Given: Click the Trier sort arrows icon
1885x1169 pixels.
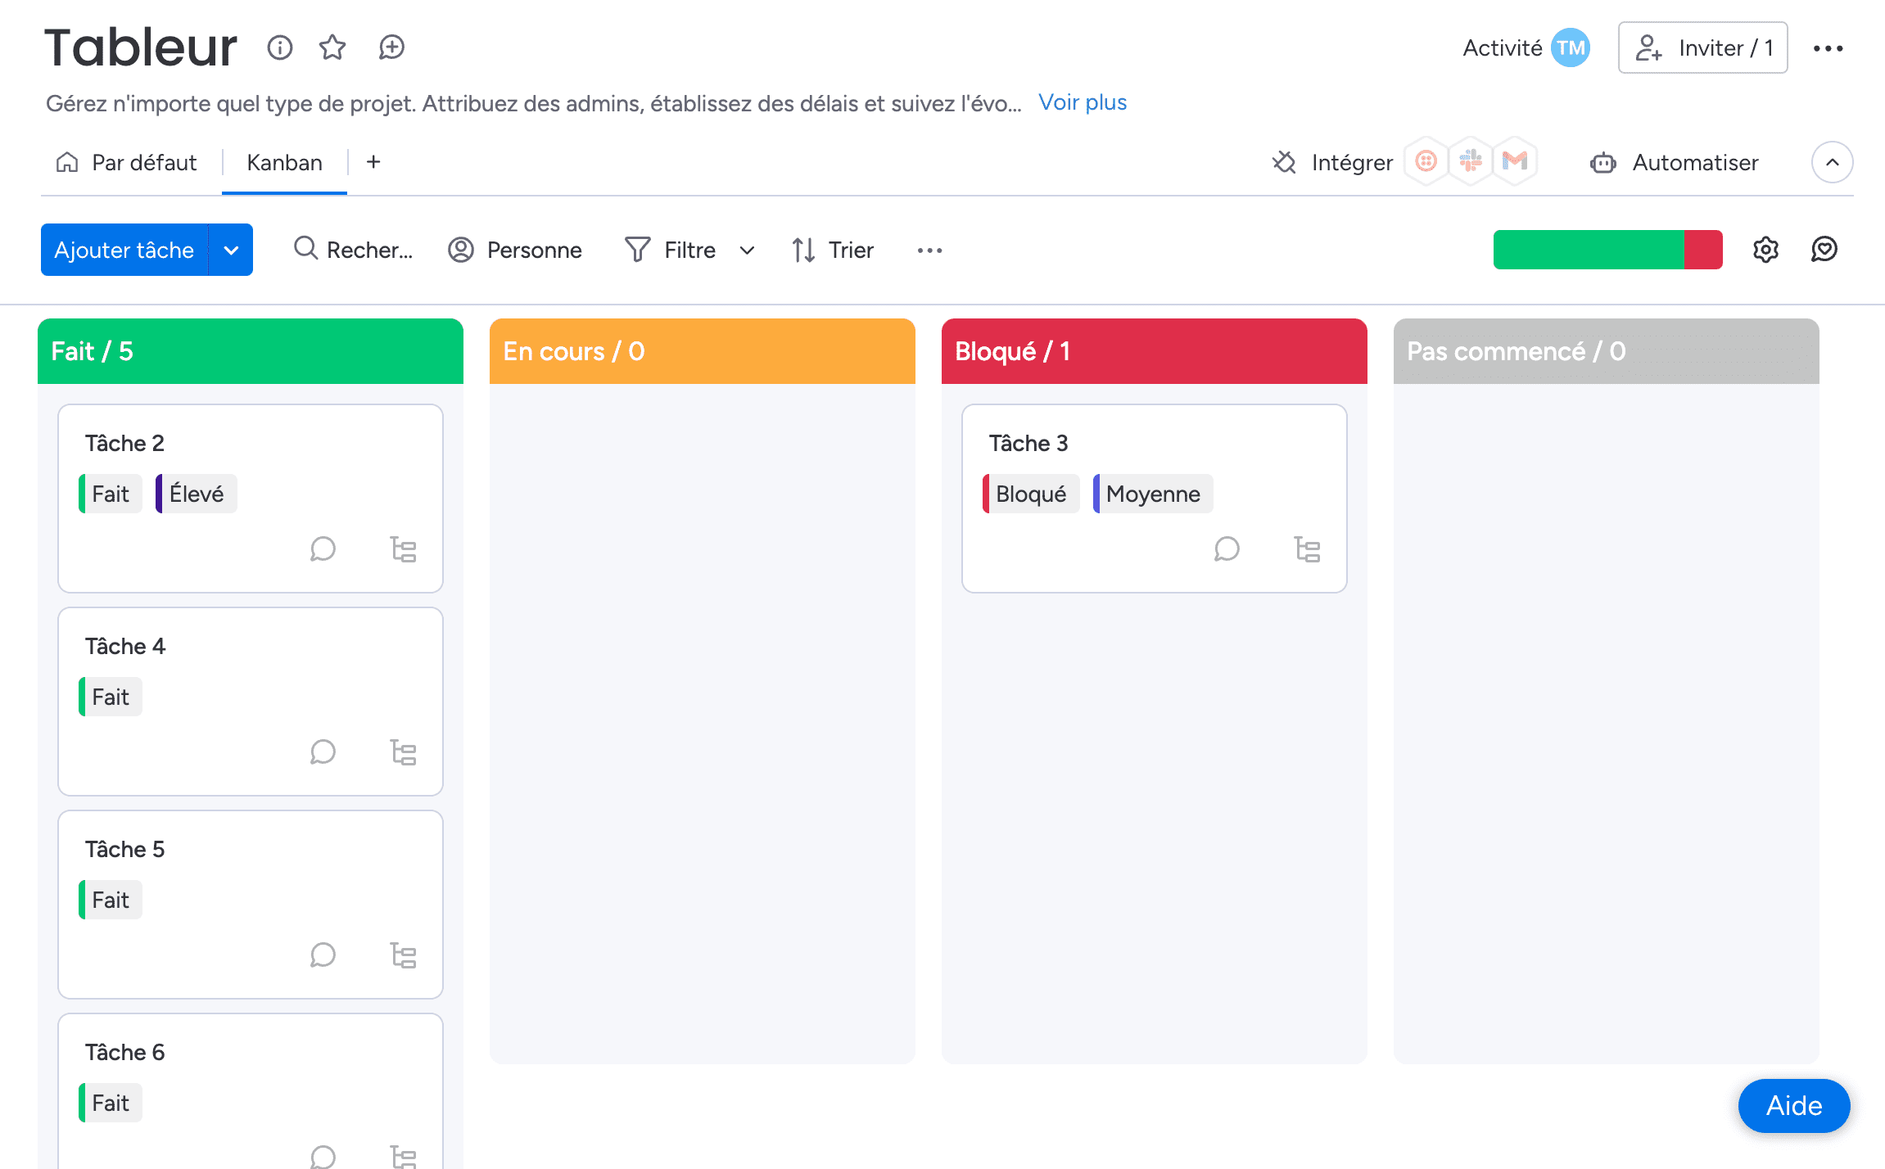Looking at the screenshot, I should coord(803,250).
